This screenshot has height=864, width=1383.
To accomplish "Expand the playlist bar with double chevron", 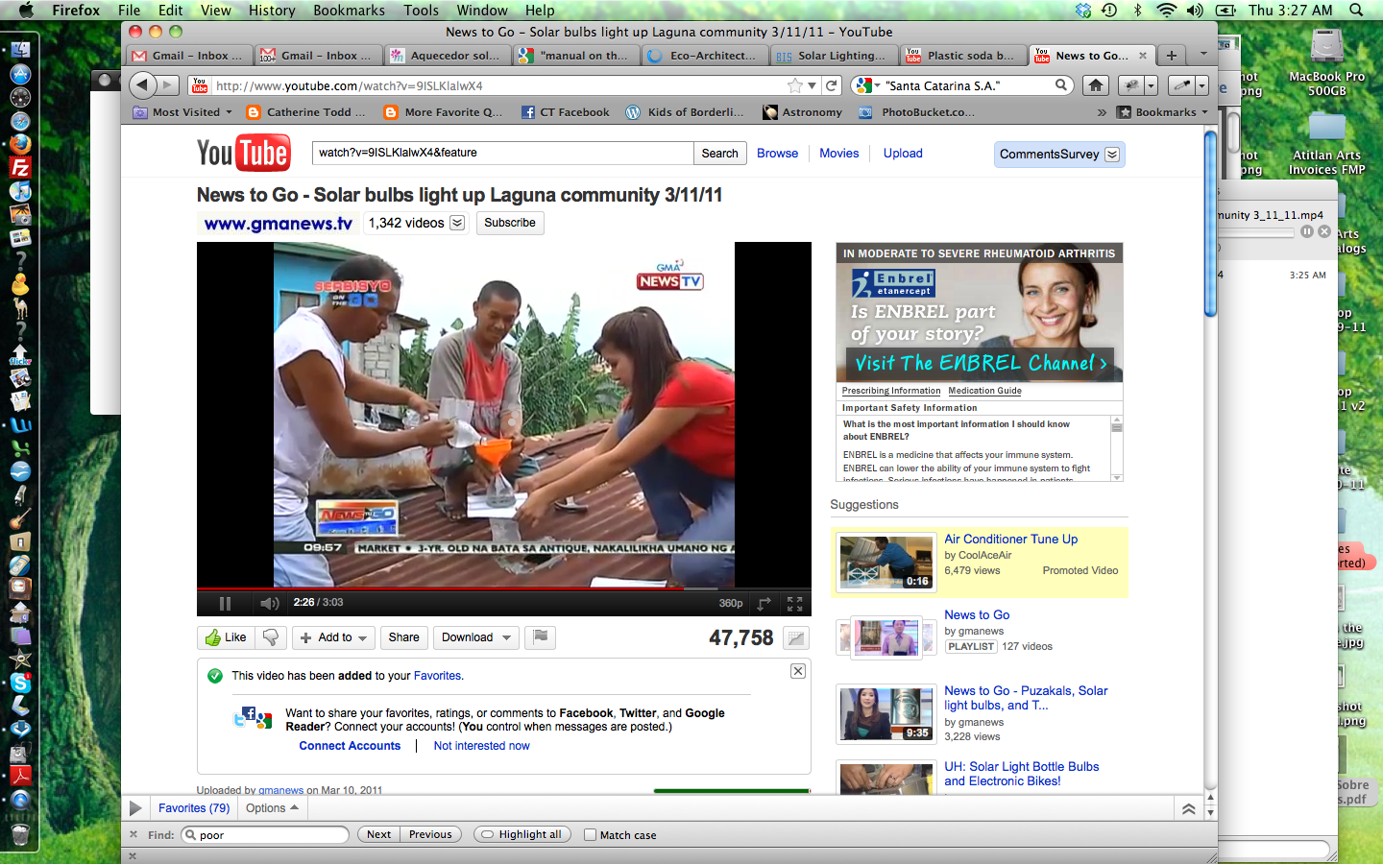I will (1189, 809).
